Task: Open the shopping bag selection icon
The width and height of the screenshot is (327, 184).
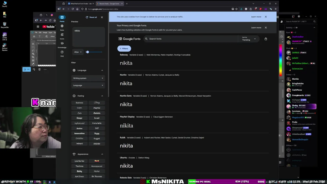Action: [266, 39]
